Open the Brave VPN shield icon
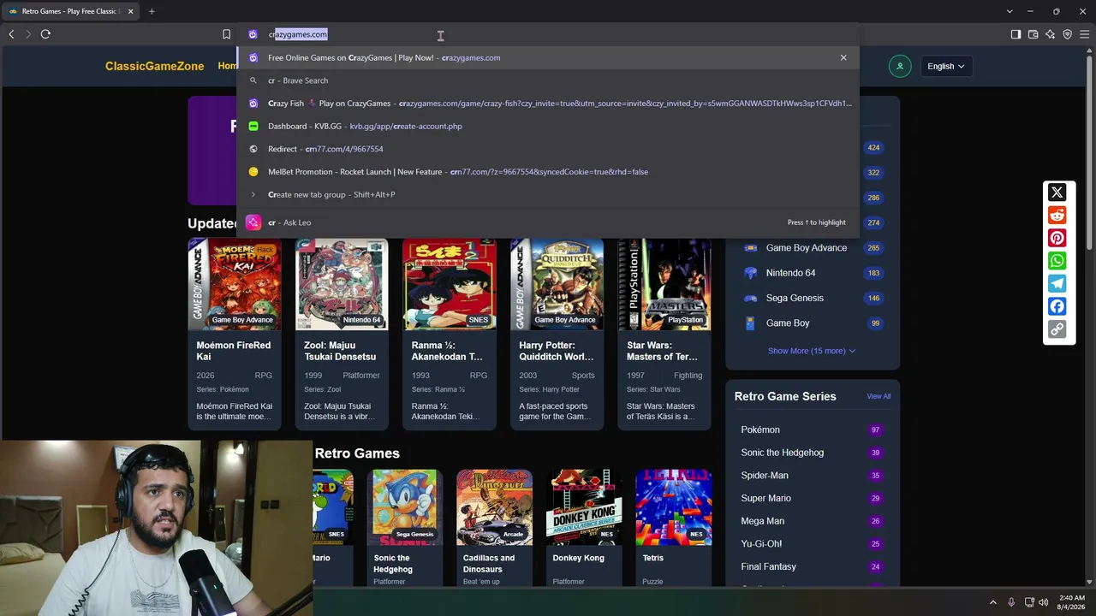This screenshot has width=1096, height=616. (x=1067, y=34)
